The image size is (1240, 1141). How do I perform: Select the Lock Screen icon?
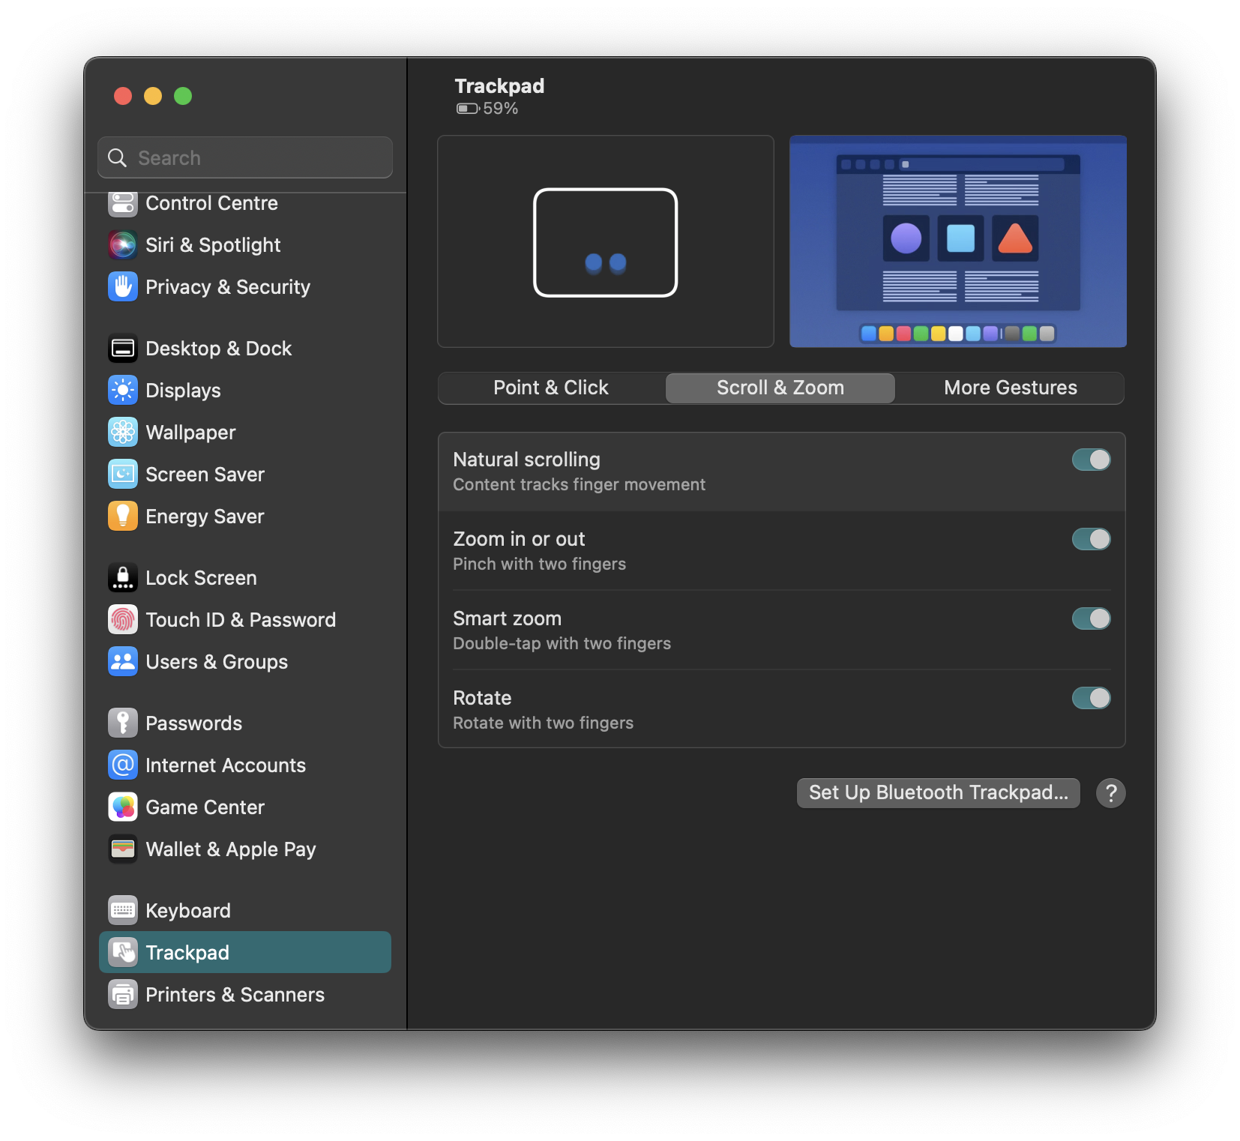[123, 578]
